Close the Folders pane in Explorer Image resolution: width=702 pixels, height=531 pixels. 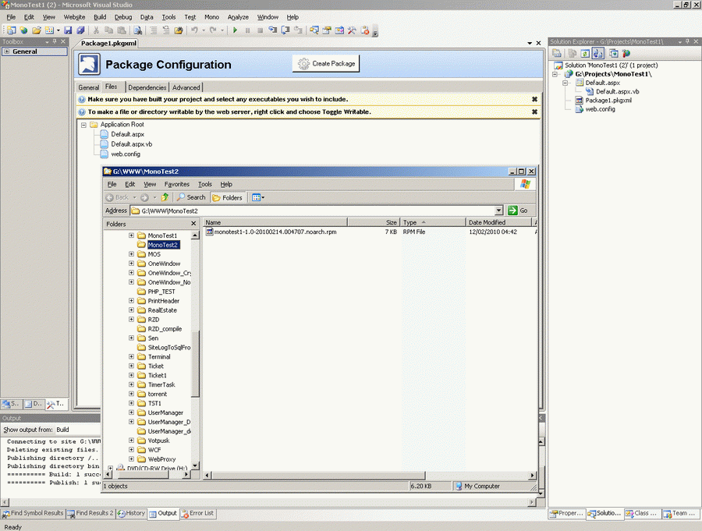[x=193, y=224]
